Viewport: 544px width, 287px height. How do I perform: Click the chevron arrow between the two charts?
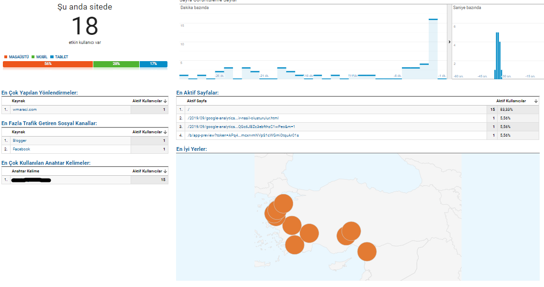pos(449,42)
